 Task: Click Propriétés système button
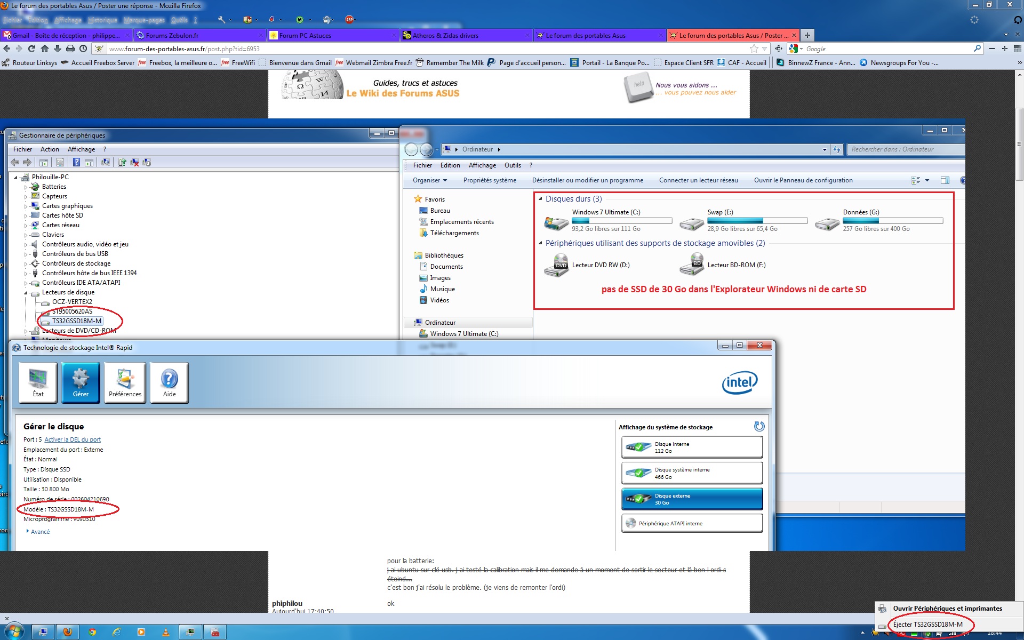pos(489,180)
